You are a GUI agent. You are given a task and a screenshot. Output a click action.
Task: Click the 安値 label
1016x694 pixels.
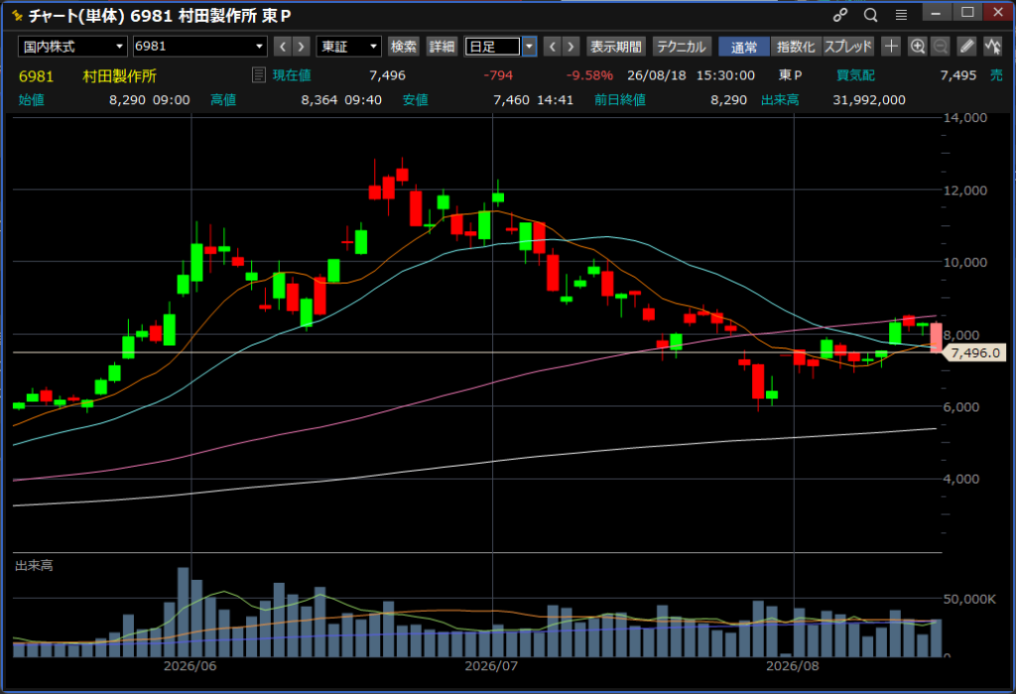(x=416, y=100)
